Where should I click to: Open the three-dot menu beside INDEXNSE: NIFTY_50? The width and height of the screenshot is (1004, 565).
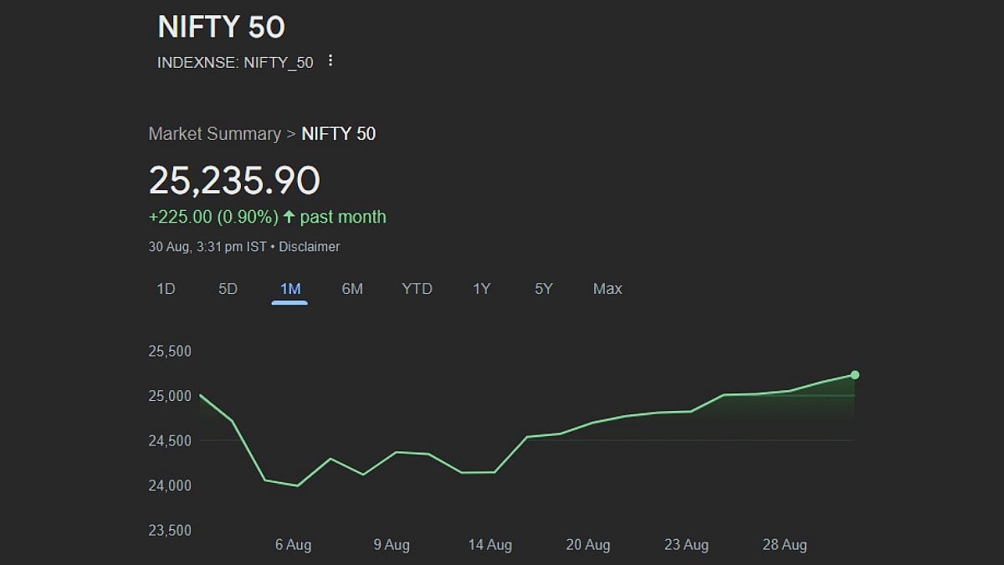330,61
